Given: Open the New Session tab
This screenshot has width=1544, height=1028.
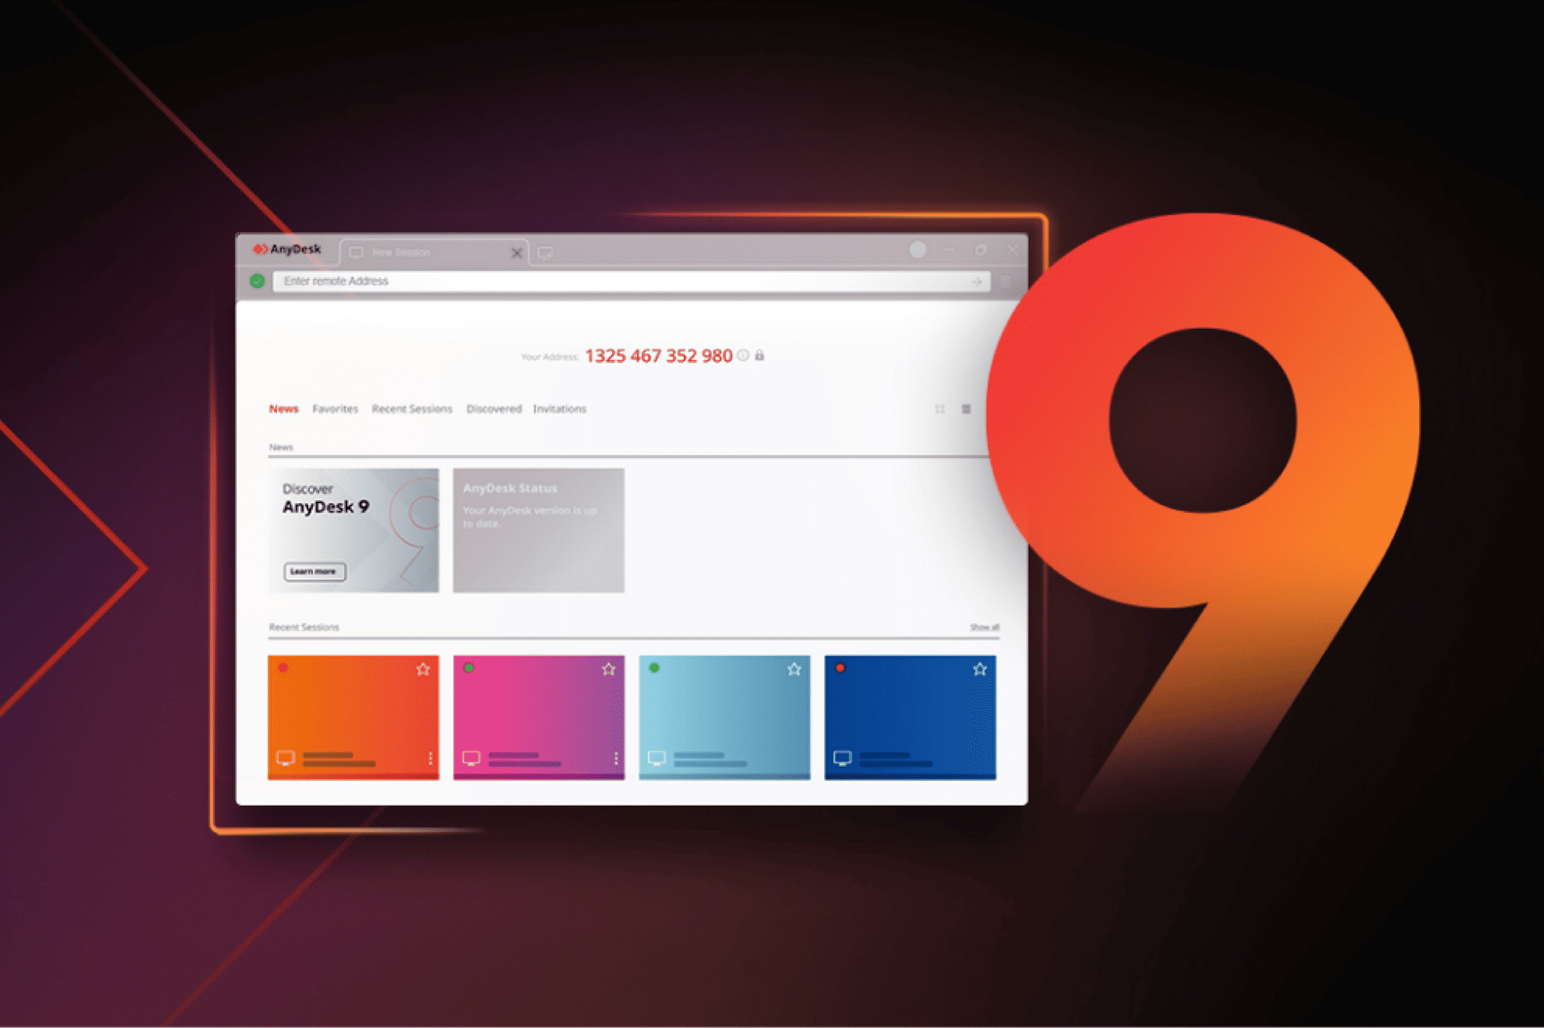Looking at the screenshot, I should coord(433,252).
